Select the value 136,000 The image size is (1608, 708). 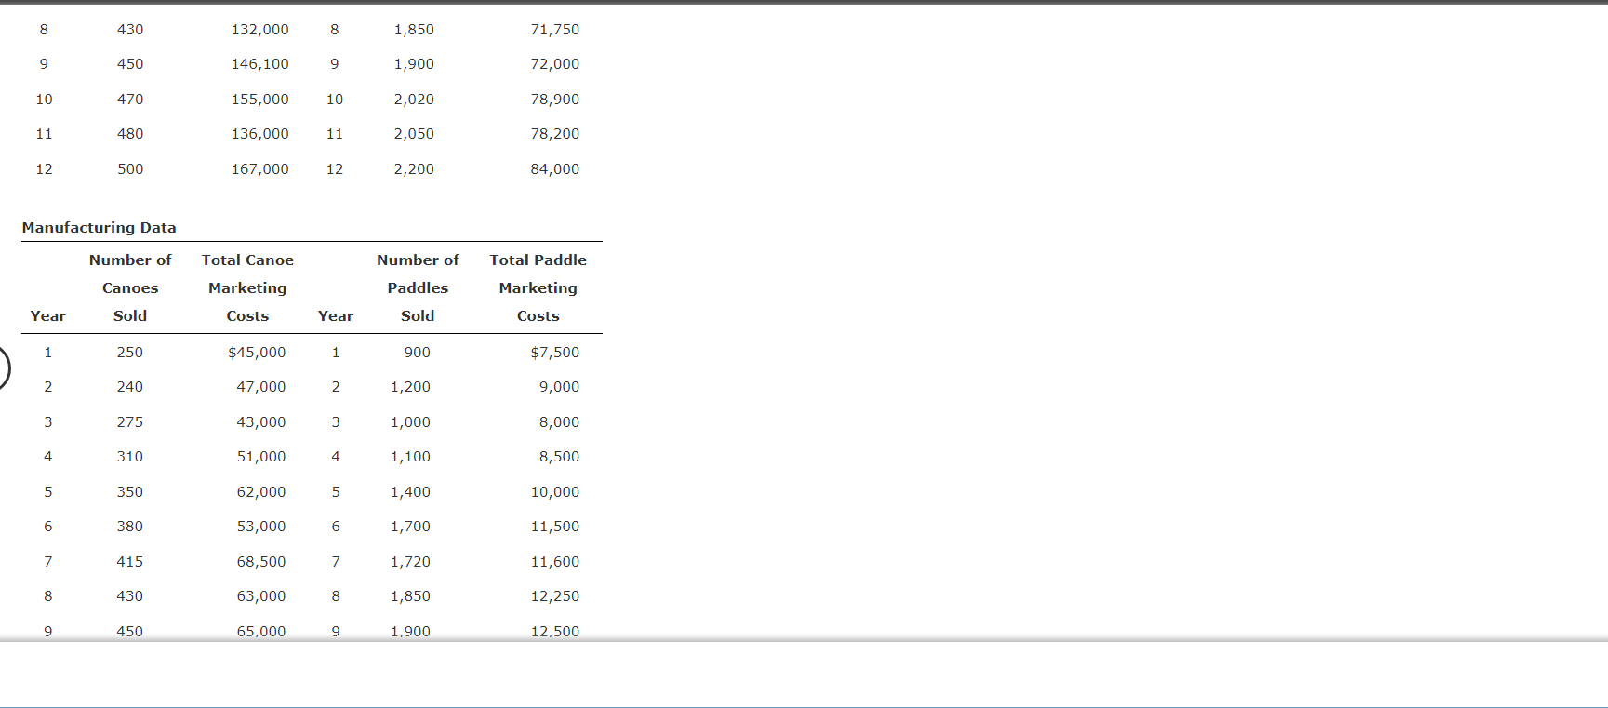click(260, 134)
